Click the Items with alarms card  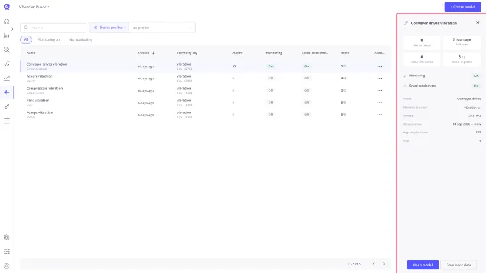(422, 59)
